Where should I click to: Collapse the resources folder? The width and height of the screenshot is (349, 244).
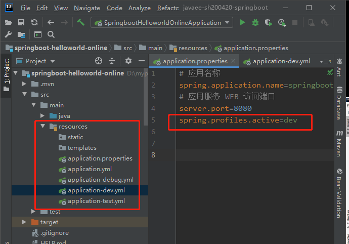pyautogui.click(x=43, y=127)
